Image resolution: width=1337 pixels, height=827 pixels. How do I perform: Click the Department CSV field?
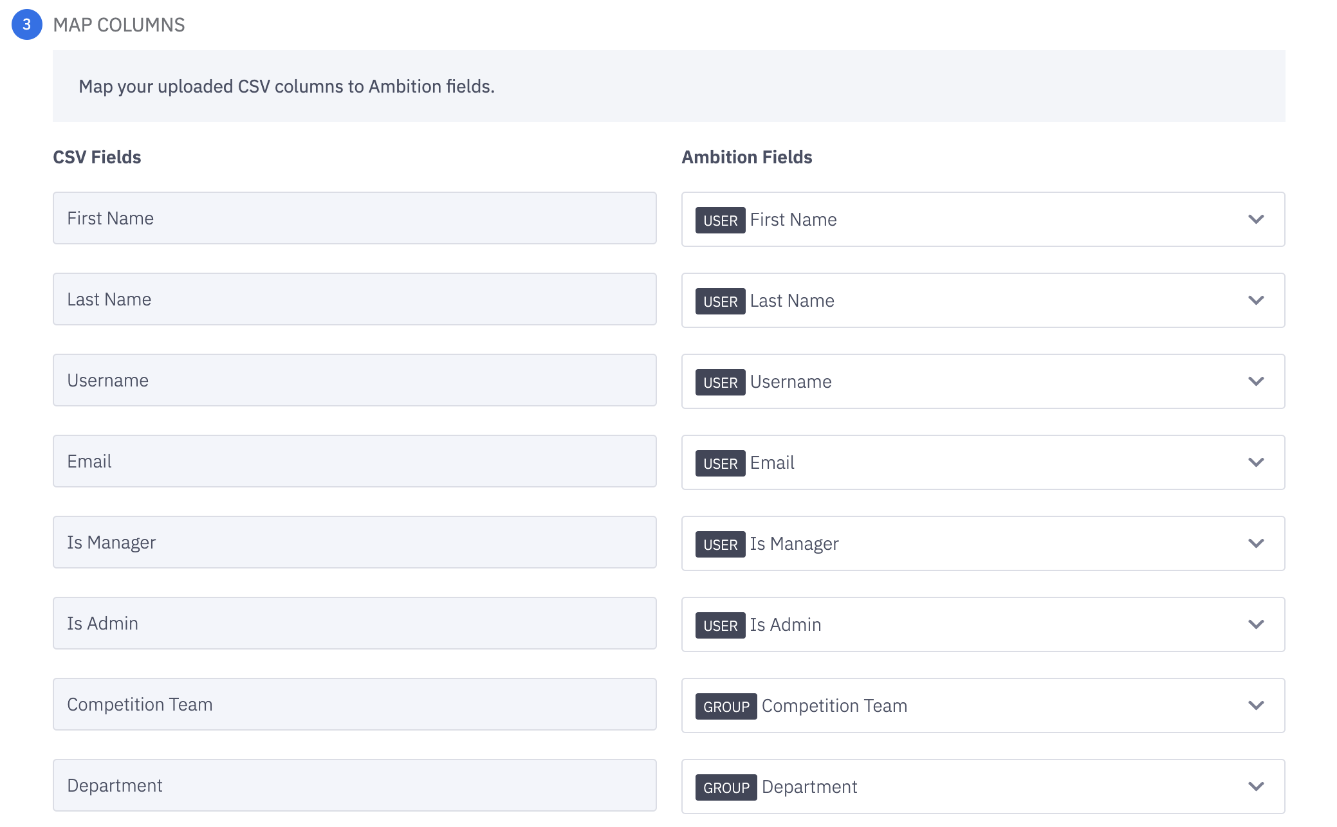click(354, 786)
